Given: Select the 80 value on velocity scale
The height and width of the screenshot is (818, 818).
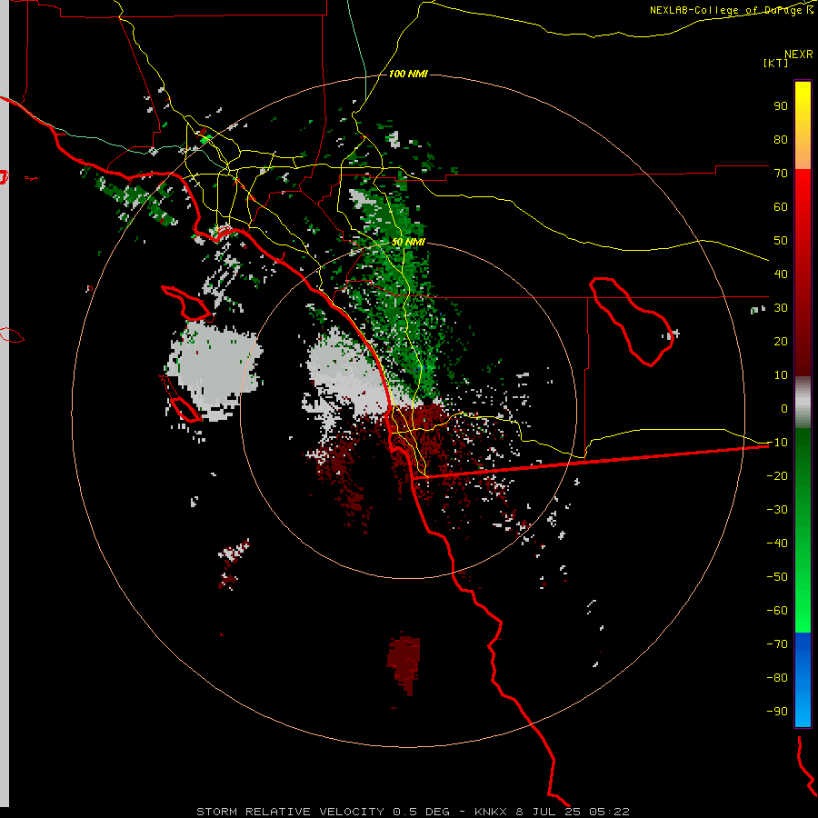Looking at the screenshot, I should [781, 140].
